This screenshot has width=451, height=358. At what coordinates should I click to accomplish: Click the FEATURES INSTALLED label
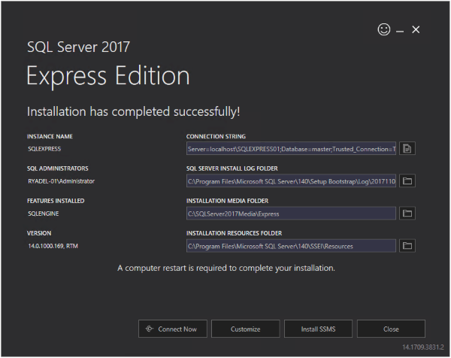(x=56, y=201)
